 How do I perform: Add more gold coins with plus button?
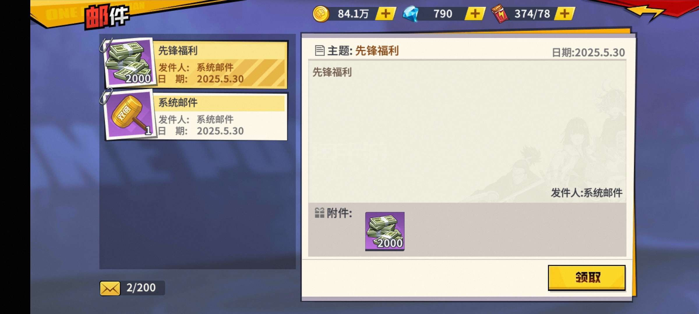(x=386, y=14)
